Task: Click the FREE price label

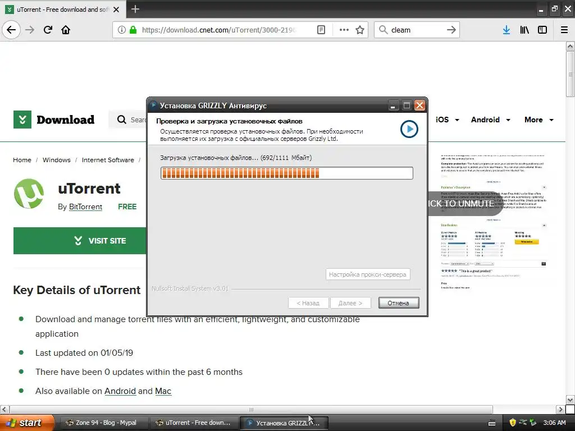Action: click(x=127, y=207)
